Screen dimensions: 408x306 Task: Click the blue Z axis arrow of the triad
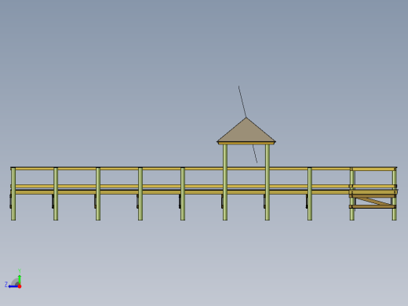pyautogui.click(x=13, y=286)
